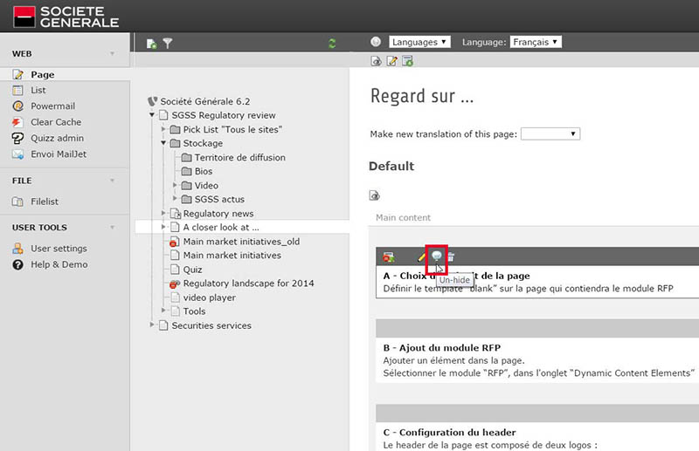The width and height of the screenshot is (699, 451).
Task: Expand the Pick List "Tous le sites" folder
Action: pyautogui.click(x=163, y=129)
